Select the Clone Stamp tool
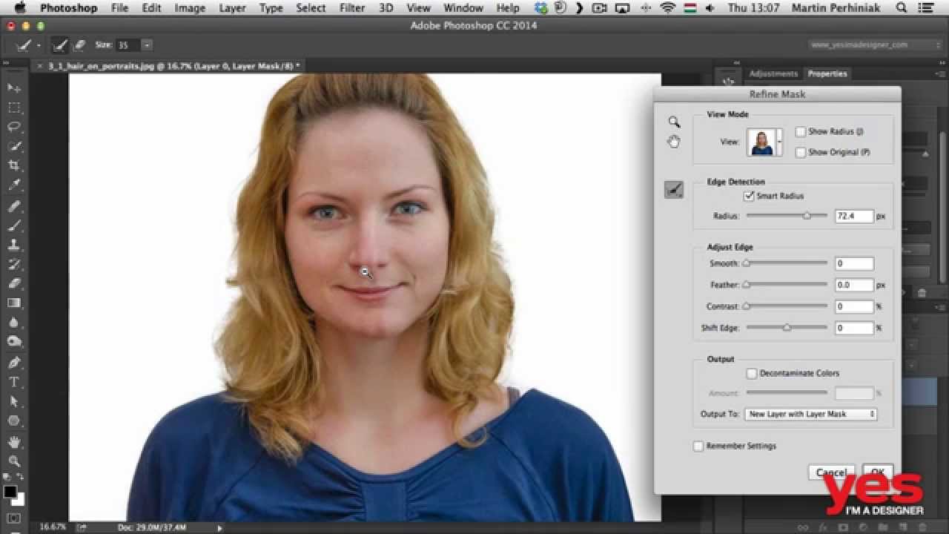This screenshot has width=949, height=534. pos(14,245)
